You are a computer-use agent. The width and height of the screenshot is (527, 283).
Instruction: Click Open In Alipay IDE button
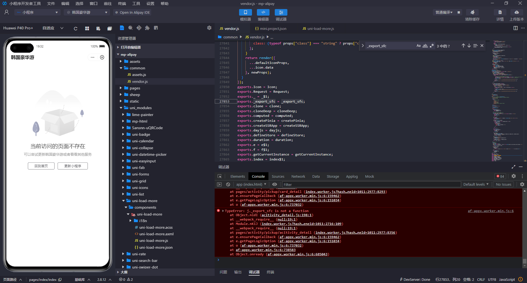[132, 12]
